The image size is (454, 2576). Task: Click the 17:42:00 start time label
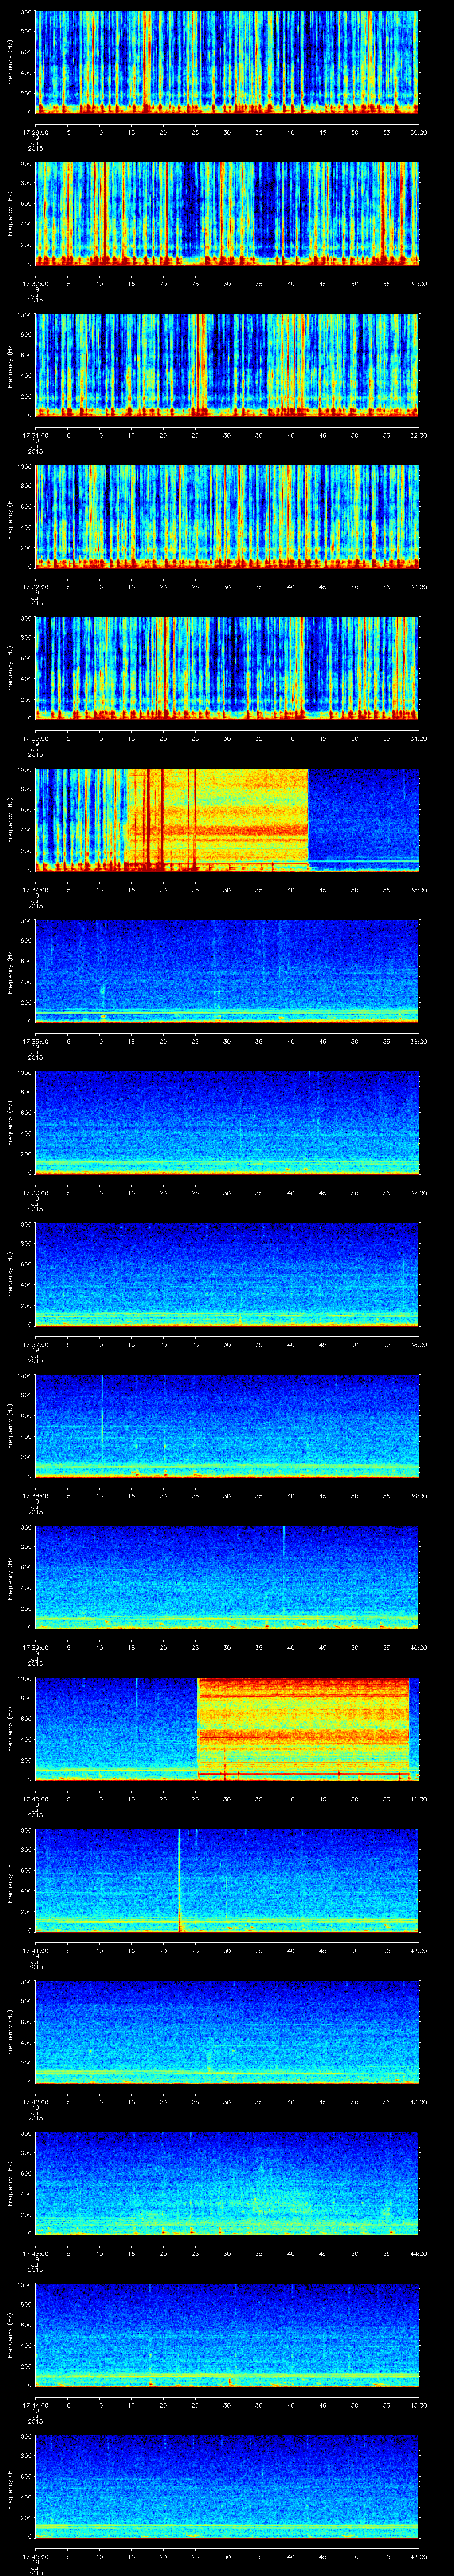(x=36, y=2101)
